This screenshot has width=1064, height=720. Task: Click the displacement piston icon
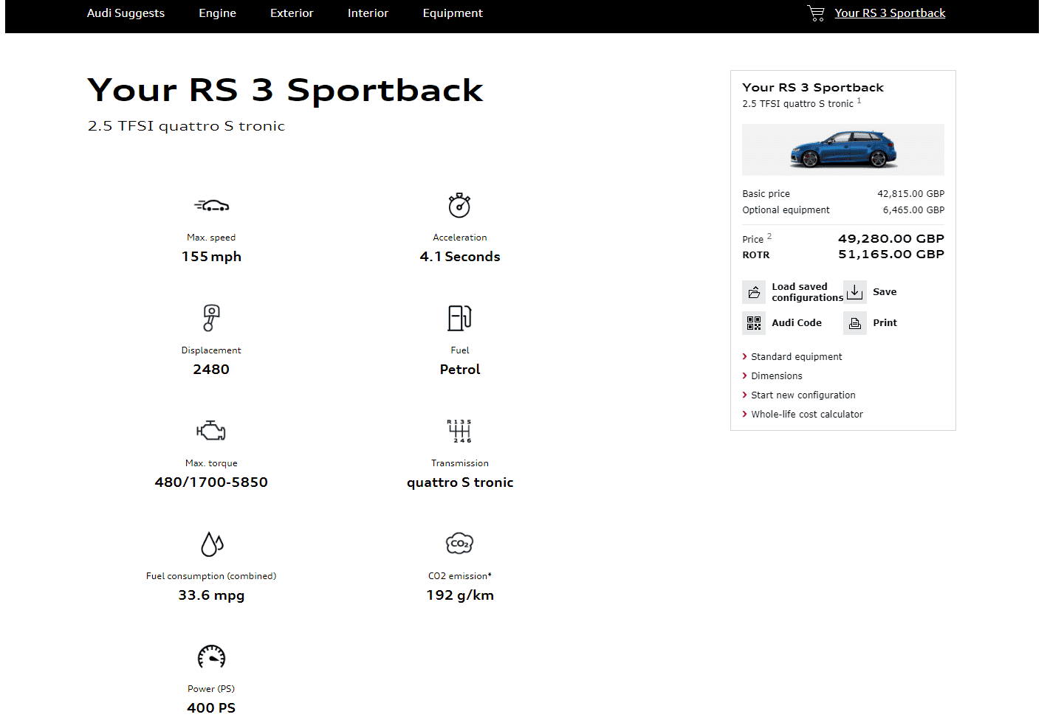pos(211,318)
